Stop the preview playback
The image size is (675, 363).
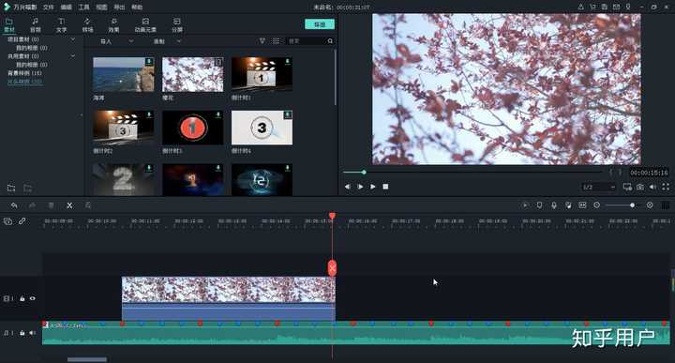click(x=385, y=187)
